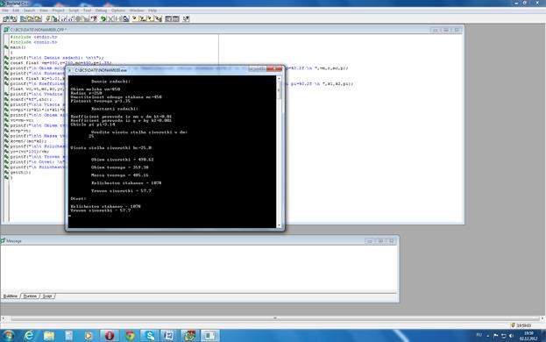Click the first icon on the toolbar

pos(6,18)
